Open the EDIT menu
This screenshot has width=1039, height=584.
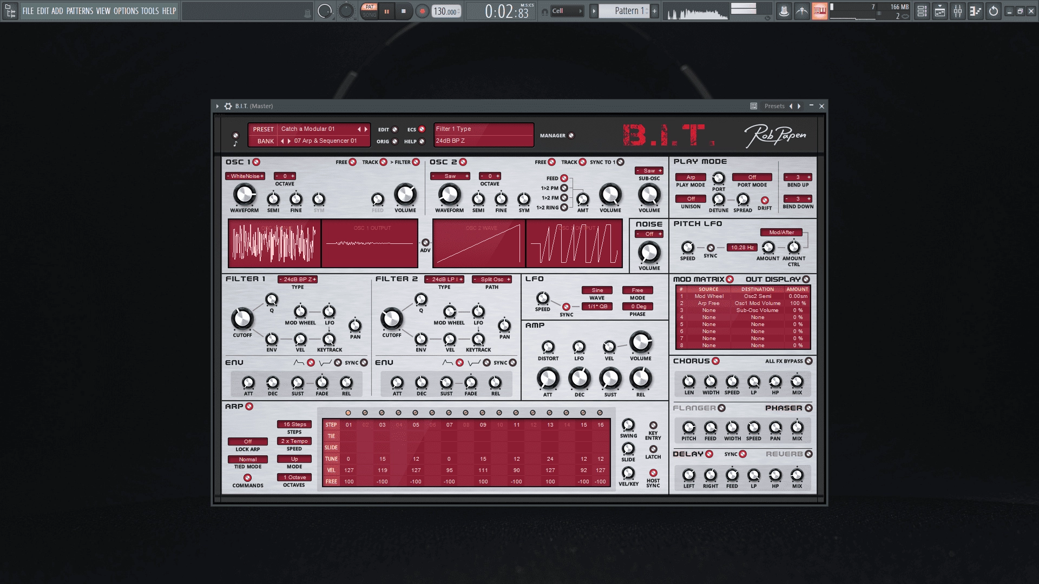pyautogui.click(x=43, y=11)
